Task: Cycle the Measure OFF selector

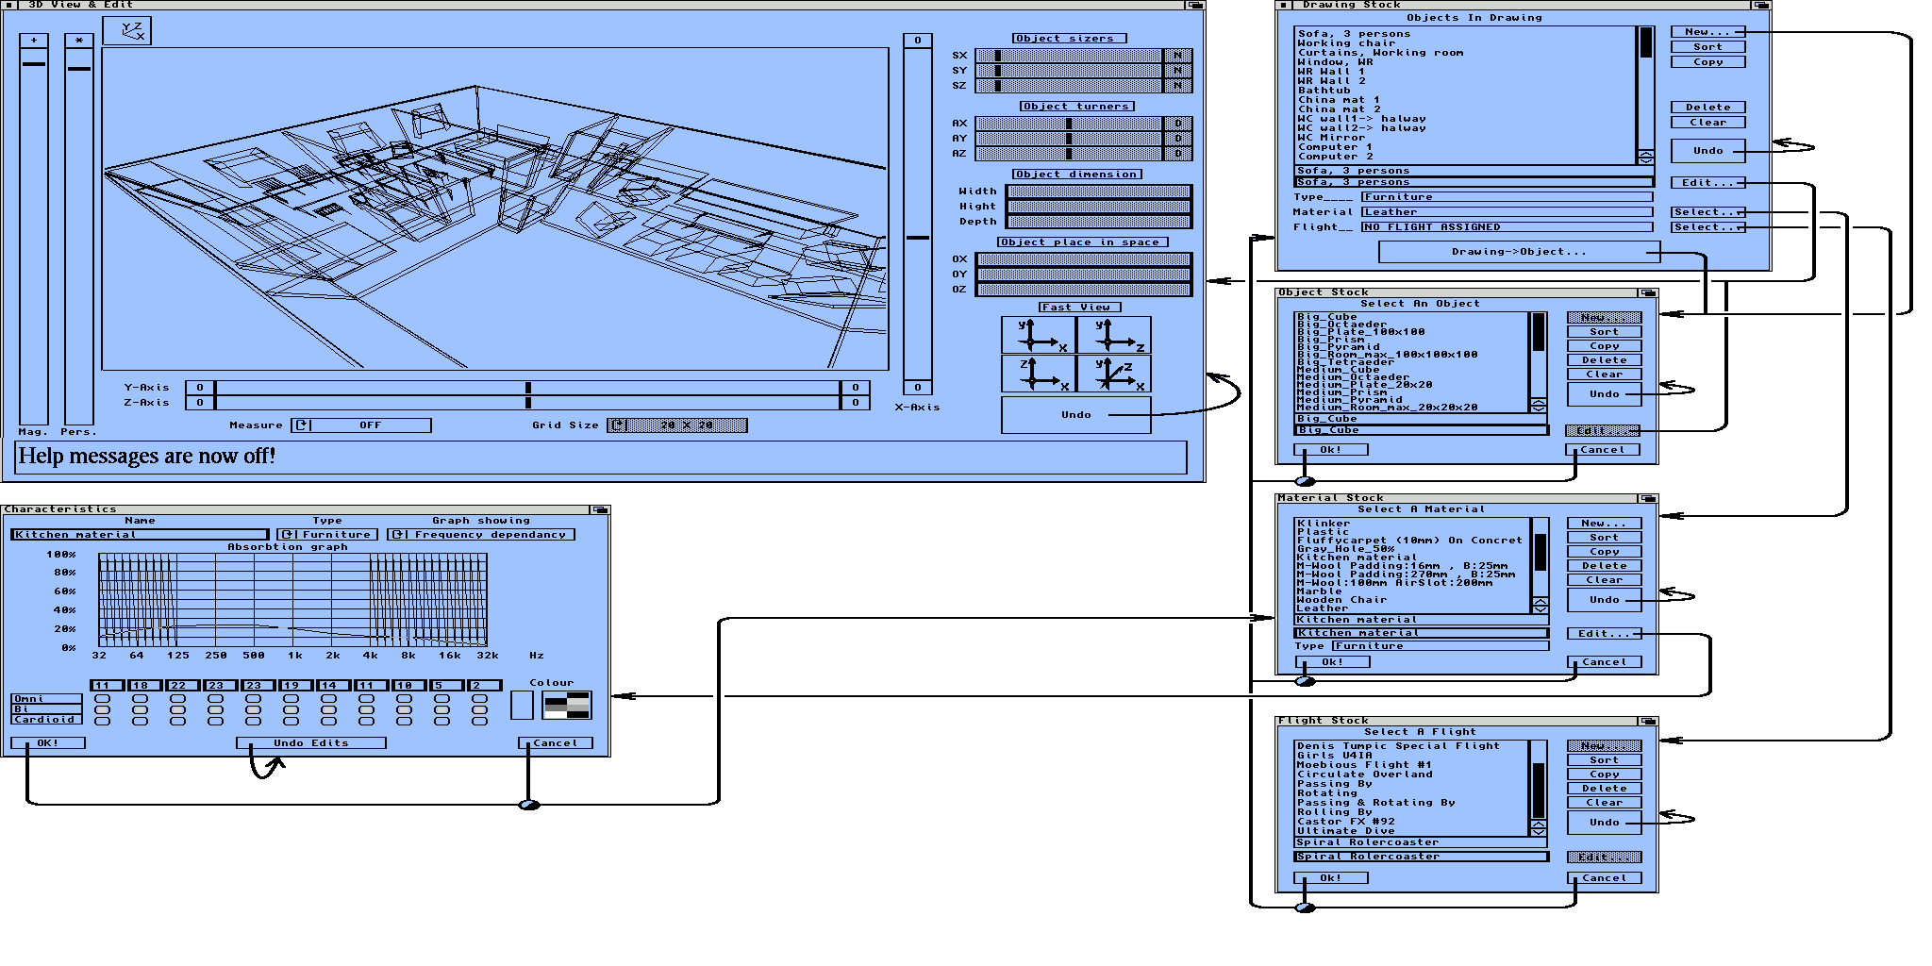Action: (x=302, y=425)
